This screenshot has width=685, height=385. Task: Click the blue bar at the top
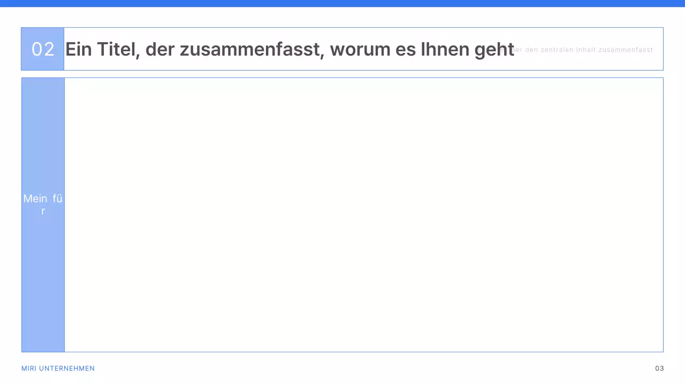[x=342, y=3]
